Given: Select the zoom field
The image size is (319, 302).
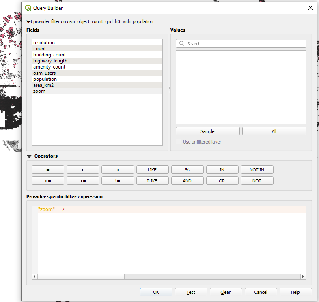Looking at the screenshot, I should [x=97, y=91].
